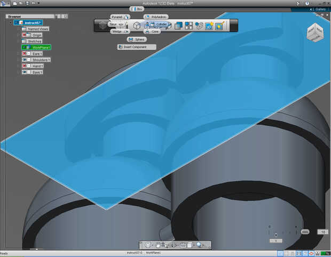This screenshot has width=331, height=257.
Task: Open the Help question mark icon
Action: pyautogui.click(x=307, y=3)
